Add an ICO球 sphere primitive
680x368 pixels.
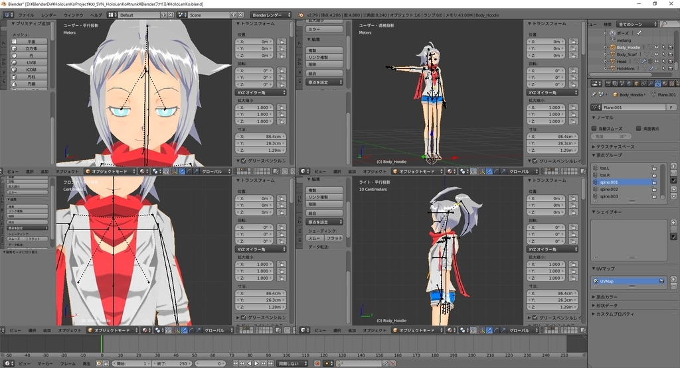click(x=29, y=69)
